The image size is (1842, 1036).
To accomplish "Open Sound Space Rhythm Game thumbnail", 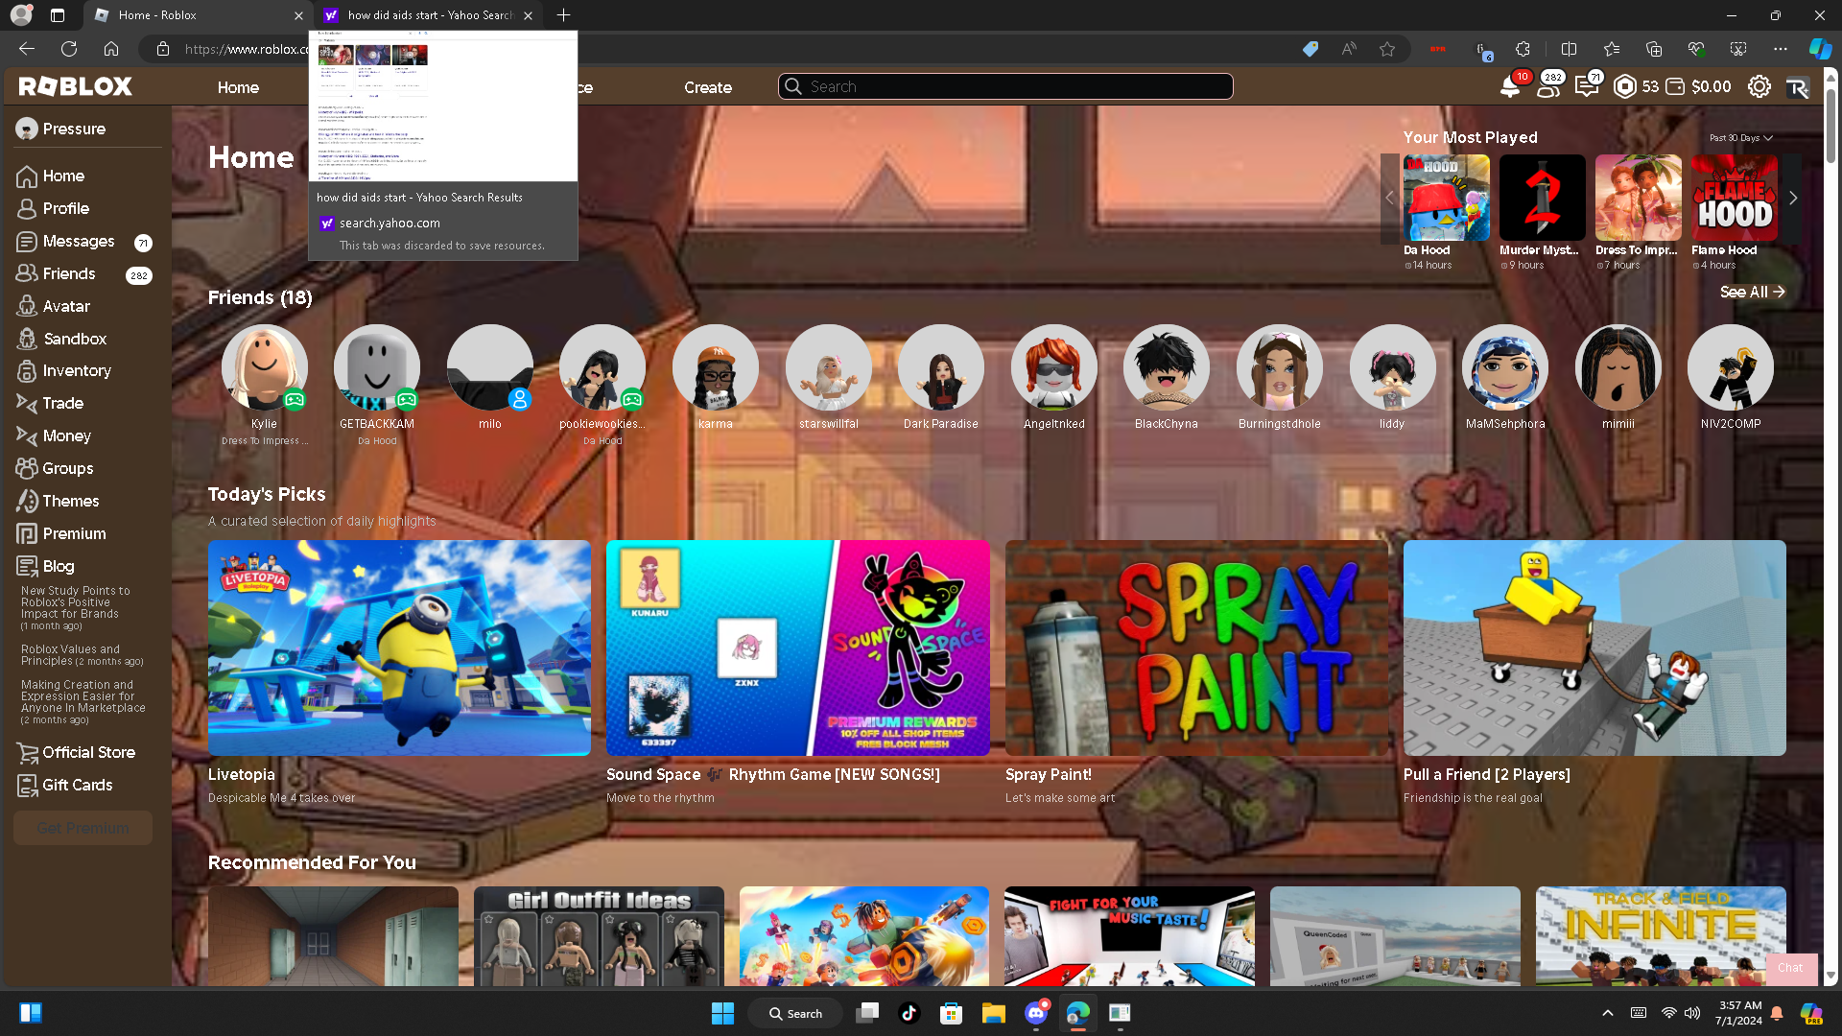I will (797, 647).
